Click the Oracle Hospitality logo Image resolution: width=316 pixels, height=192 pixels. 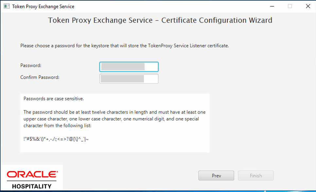32,180
